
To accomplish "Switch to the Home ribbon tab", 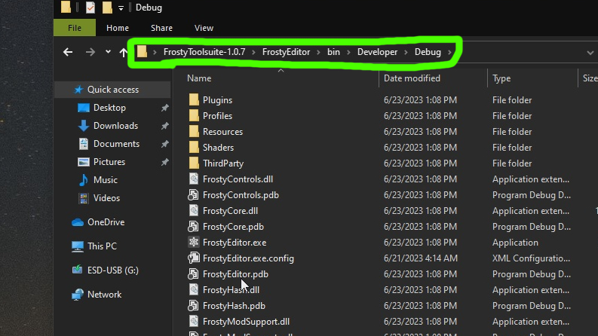I will (x=118, y=28).
